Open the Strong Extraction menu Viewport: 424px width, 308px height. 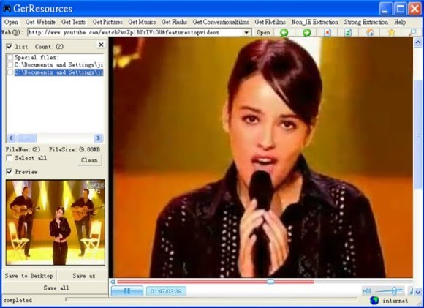[x=366, y=22]
